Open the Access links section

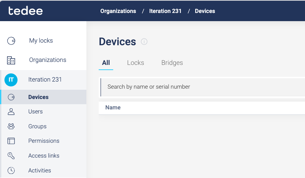(x=44, y=155)
